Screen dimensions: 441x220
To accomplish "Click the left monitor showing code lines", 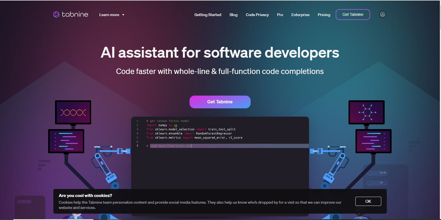I will click(66, 141).
